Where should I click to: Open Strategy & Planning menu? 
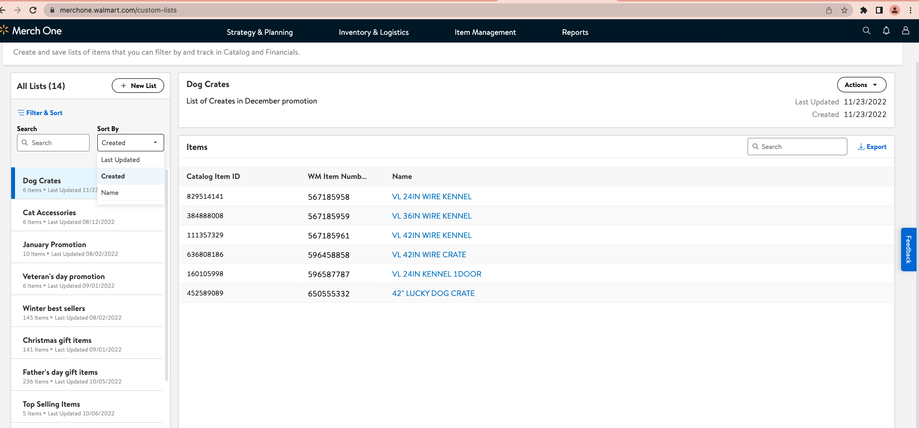pos(260,32)
